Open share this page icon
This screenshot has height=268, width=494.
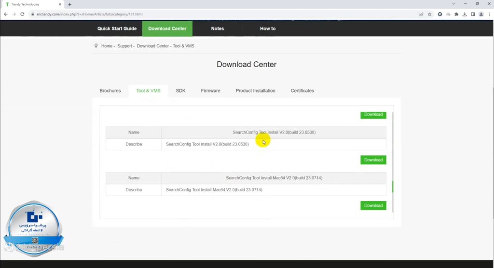point(421,14)
